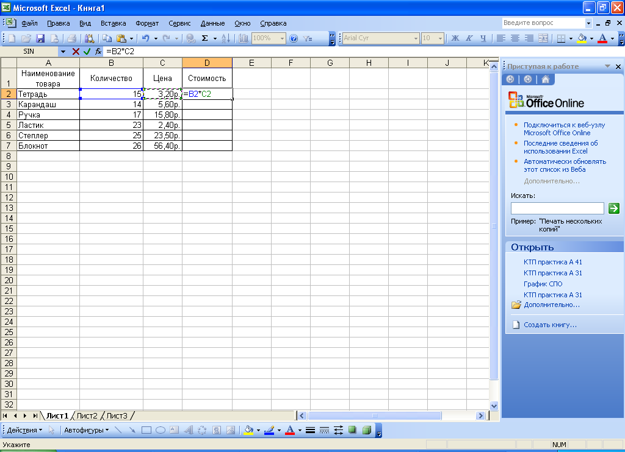Select the Arrow drawing tool
Viewport: 625px width, 452px height.
pos(132,430)
